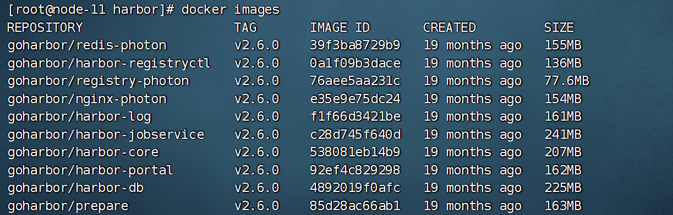This screenshot has height=215, width=673.
Task: Select goharbor/harbor-registryctl repository name
Action: 109,64
